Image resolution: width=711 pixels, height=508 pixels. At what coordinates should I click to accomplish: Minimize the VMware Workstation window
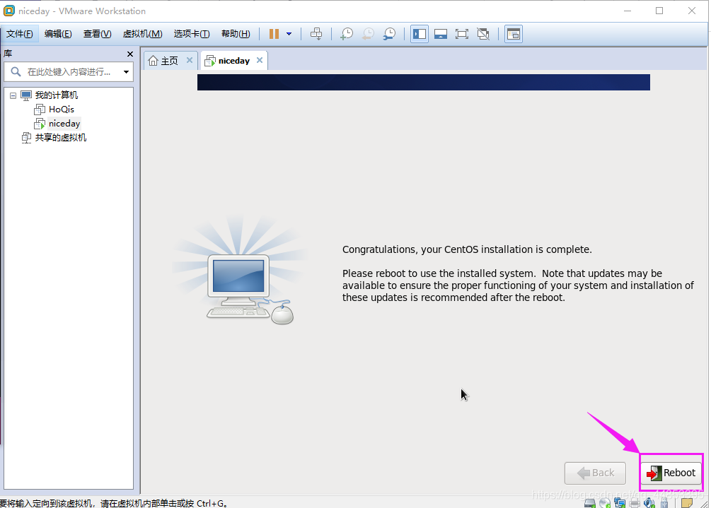tap(628, 11)
